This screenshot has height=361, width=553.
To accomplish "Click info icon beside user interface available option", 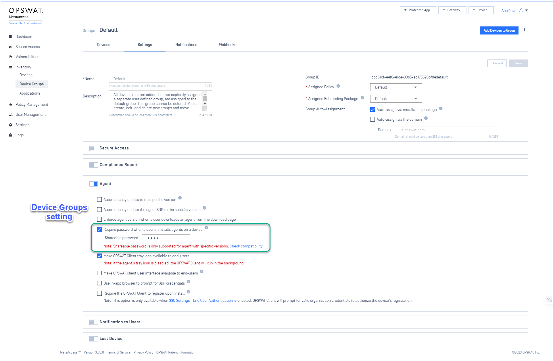I will 202,271.
